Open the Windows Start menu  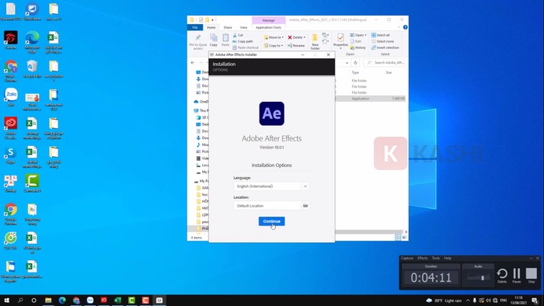tap(6, 300)
